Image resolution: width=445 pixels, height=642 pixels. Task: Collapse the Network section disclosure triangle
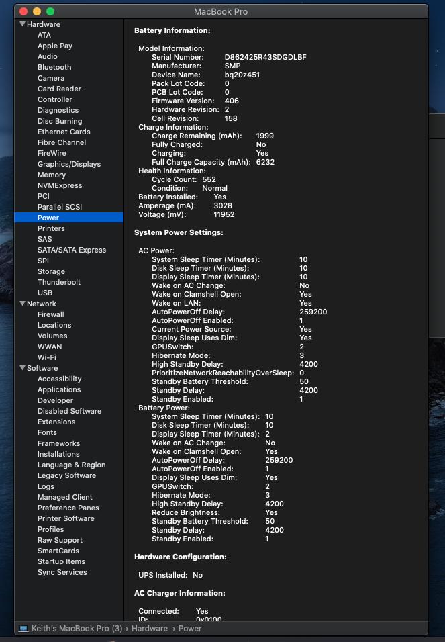(22, 304)
